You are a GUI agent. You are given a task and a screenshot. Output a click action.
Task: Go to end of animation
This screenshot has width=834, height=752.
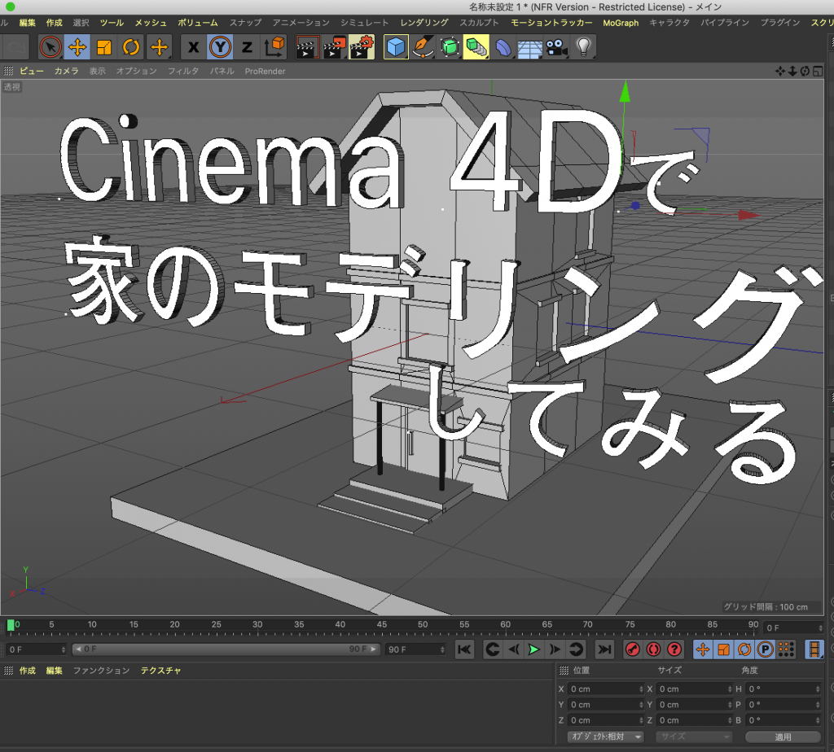pos(604,649)
